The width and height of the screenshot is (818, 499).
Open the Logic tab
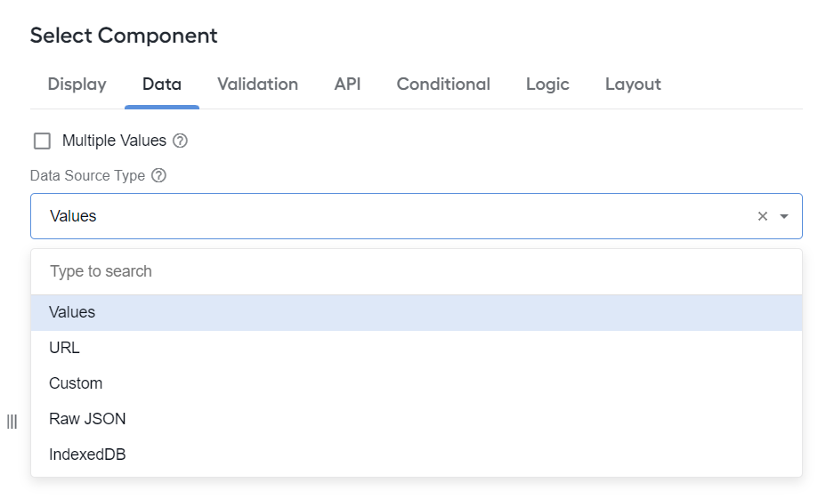[547, 85]
